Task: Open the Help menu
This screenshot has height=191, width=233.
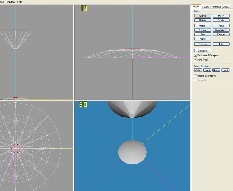Action: [20, 2]
